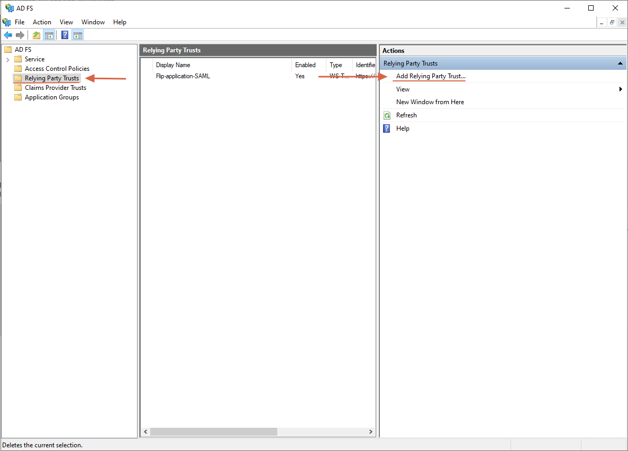The image size is (628, 451).
Task: Select the Relying Party Trusts tree node
Action: click(52, 78)
